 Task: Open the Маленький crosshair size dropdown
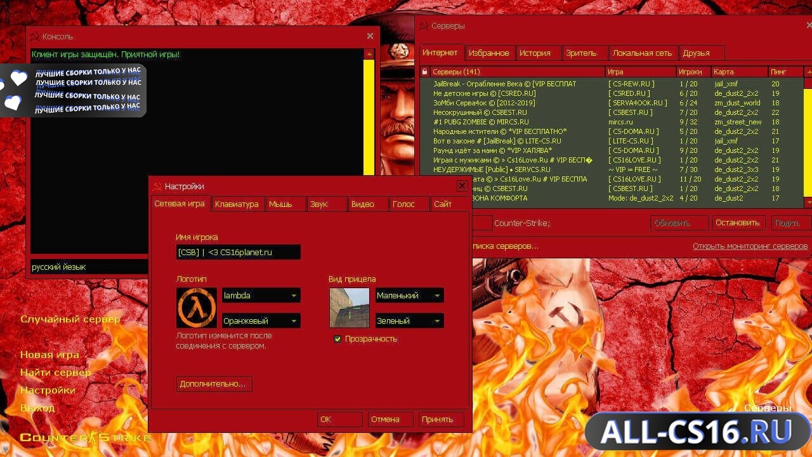tap(409, 295)
